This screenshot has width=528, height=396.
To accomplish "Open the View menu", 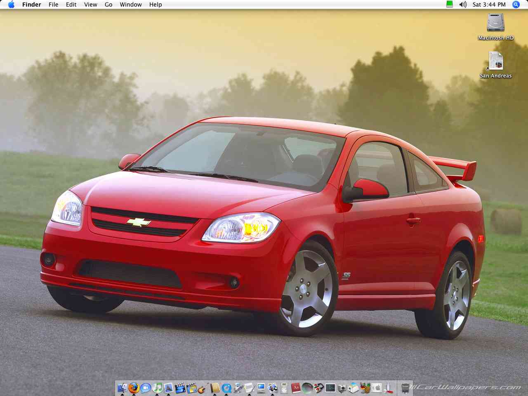I will [90, 5].
